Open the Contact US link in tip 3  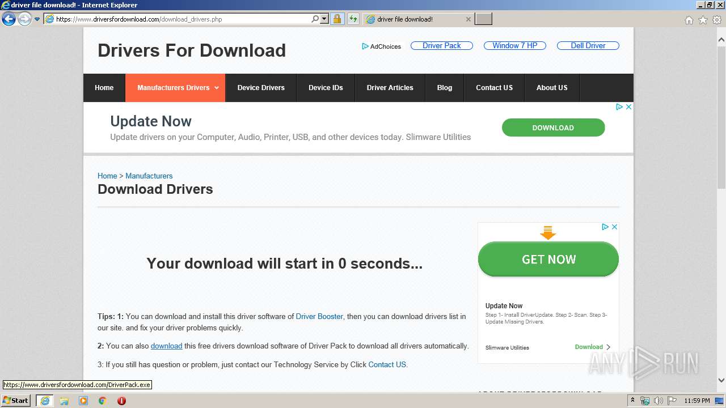pyautogui.click(x=387, y=364)
